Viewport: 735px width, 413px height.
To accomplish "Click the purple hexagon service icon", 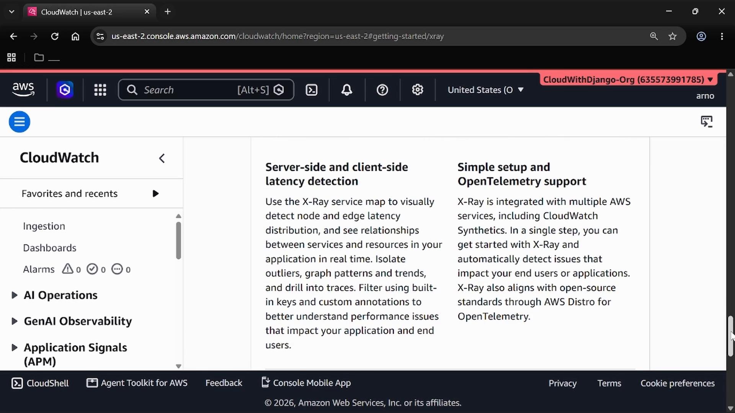I will (65, 90).
